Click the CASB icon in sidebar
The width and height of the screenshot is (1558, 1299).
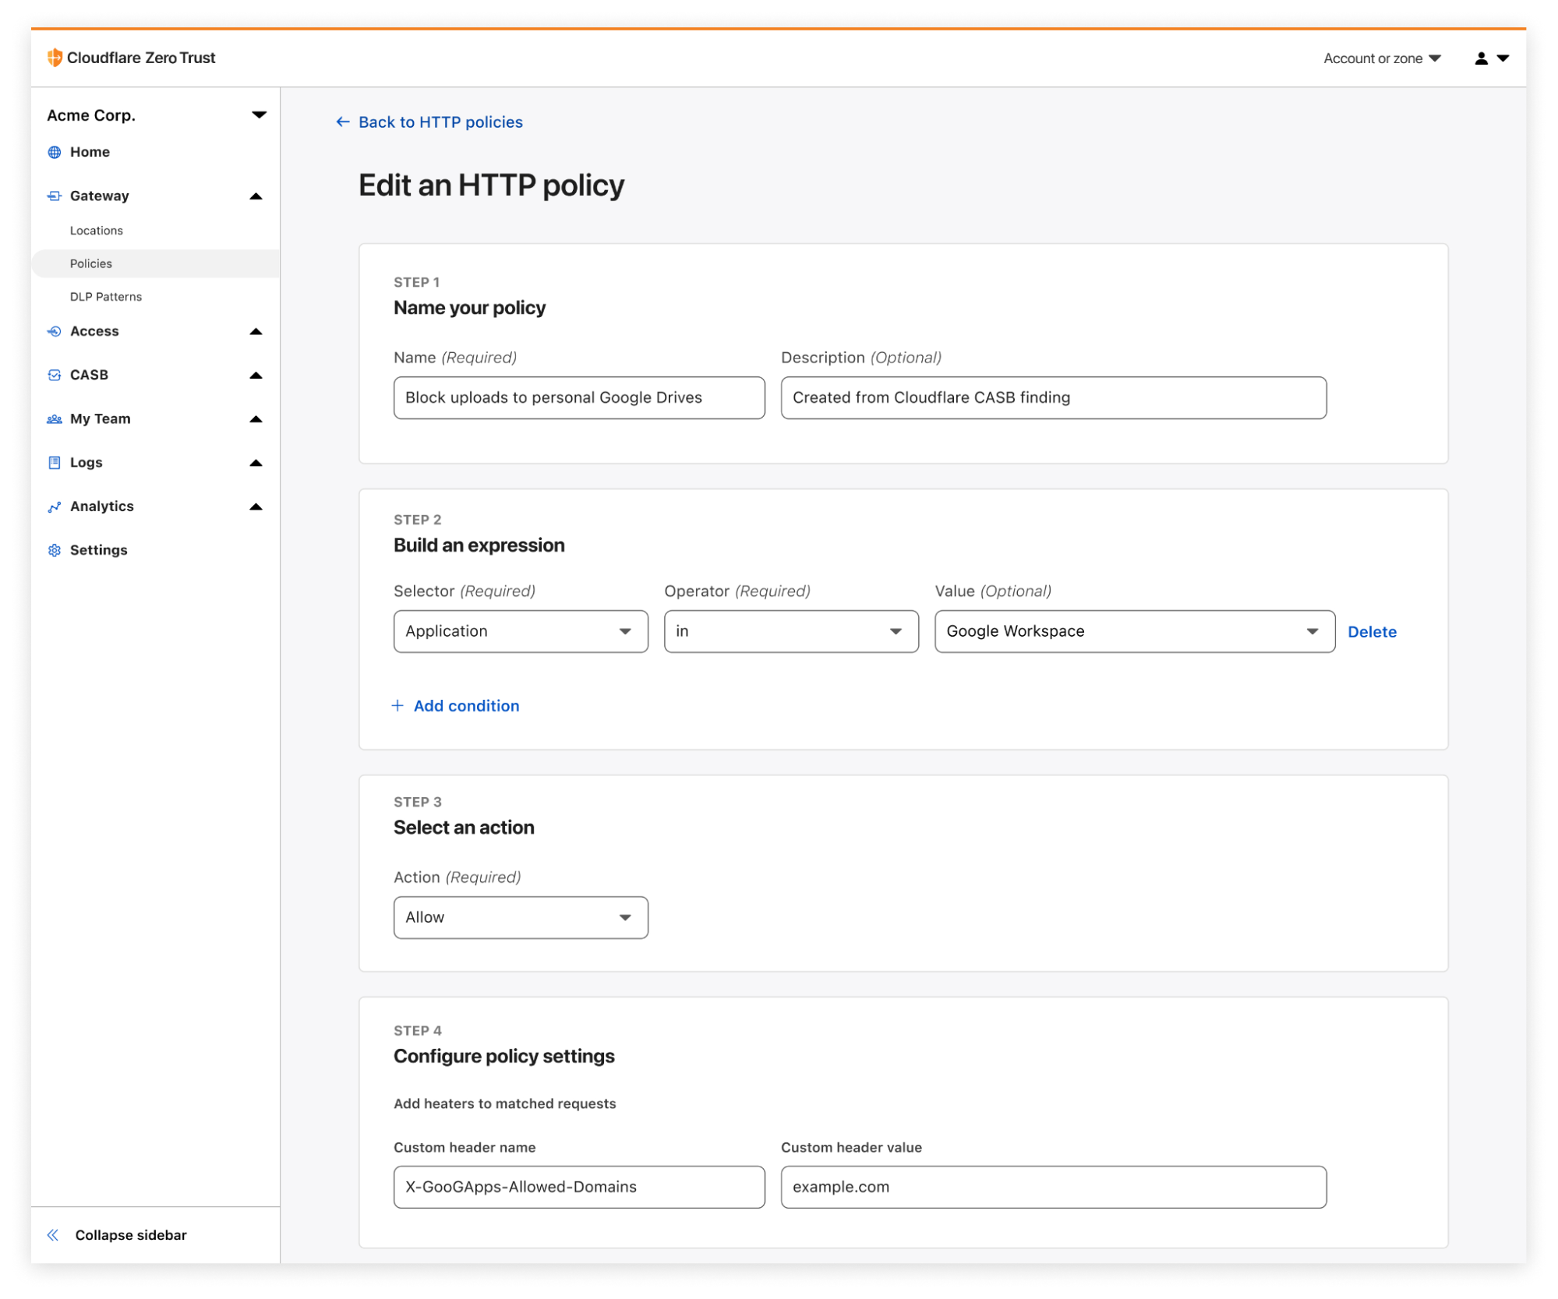click(55, 375)
